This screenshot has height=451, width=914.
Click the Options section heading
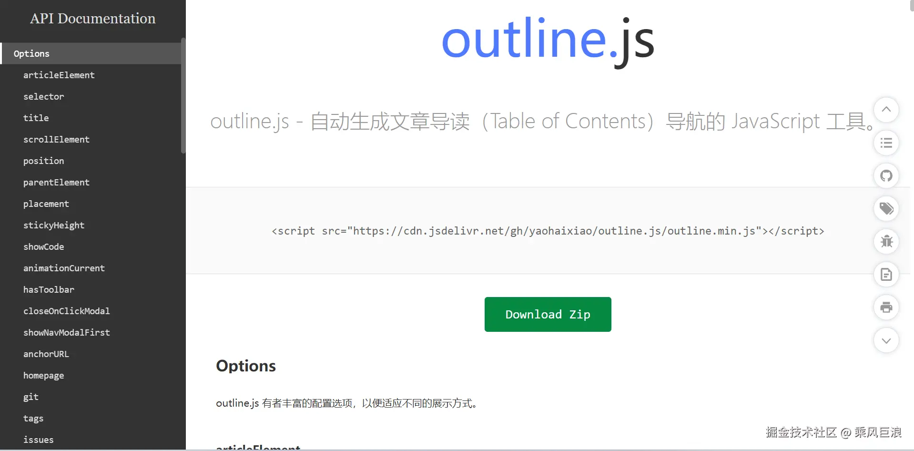pyautogui.click(x=246, y=366)
